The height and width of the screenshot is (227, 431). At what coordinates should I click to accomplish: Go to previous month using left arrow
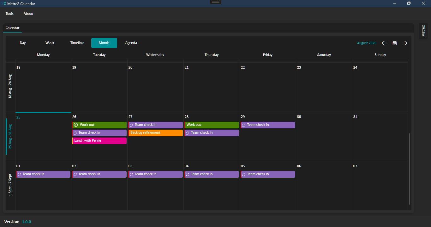(x=384, y=43)
